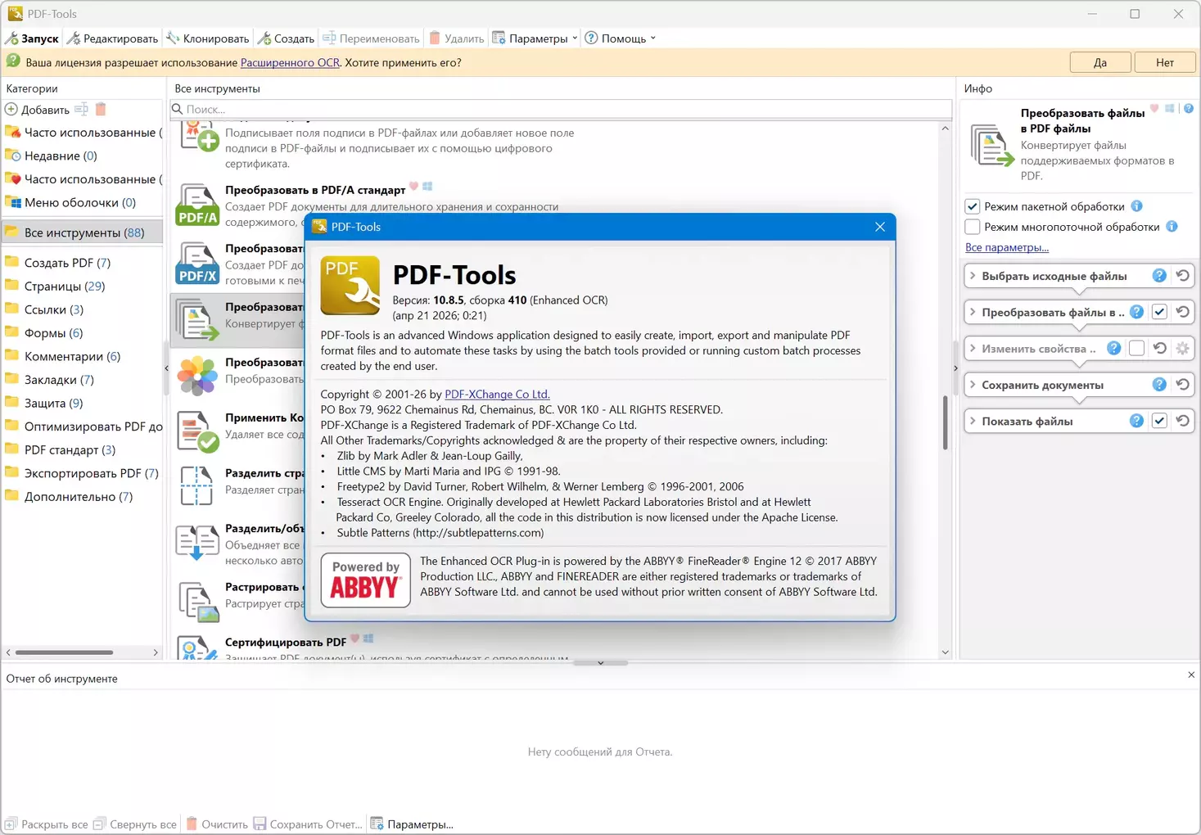Click the tools list vertical scrollbar thumb
The image size is (1201, 835).
pos(945,422)
